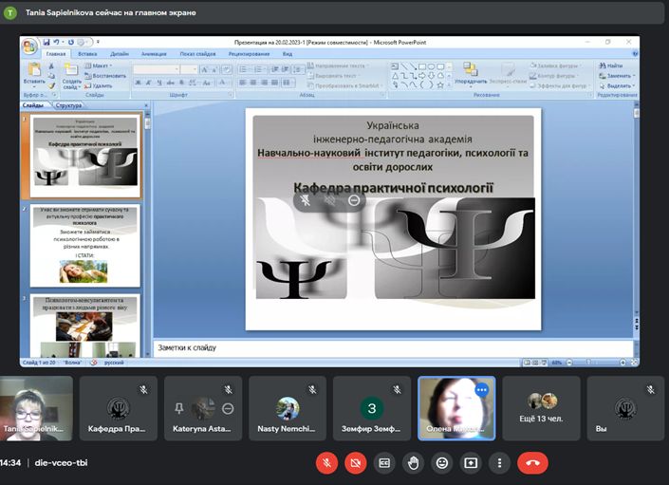
Task: Open the font size combo box
Action: pyautogui.click(x=189, y=69)
